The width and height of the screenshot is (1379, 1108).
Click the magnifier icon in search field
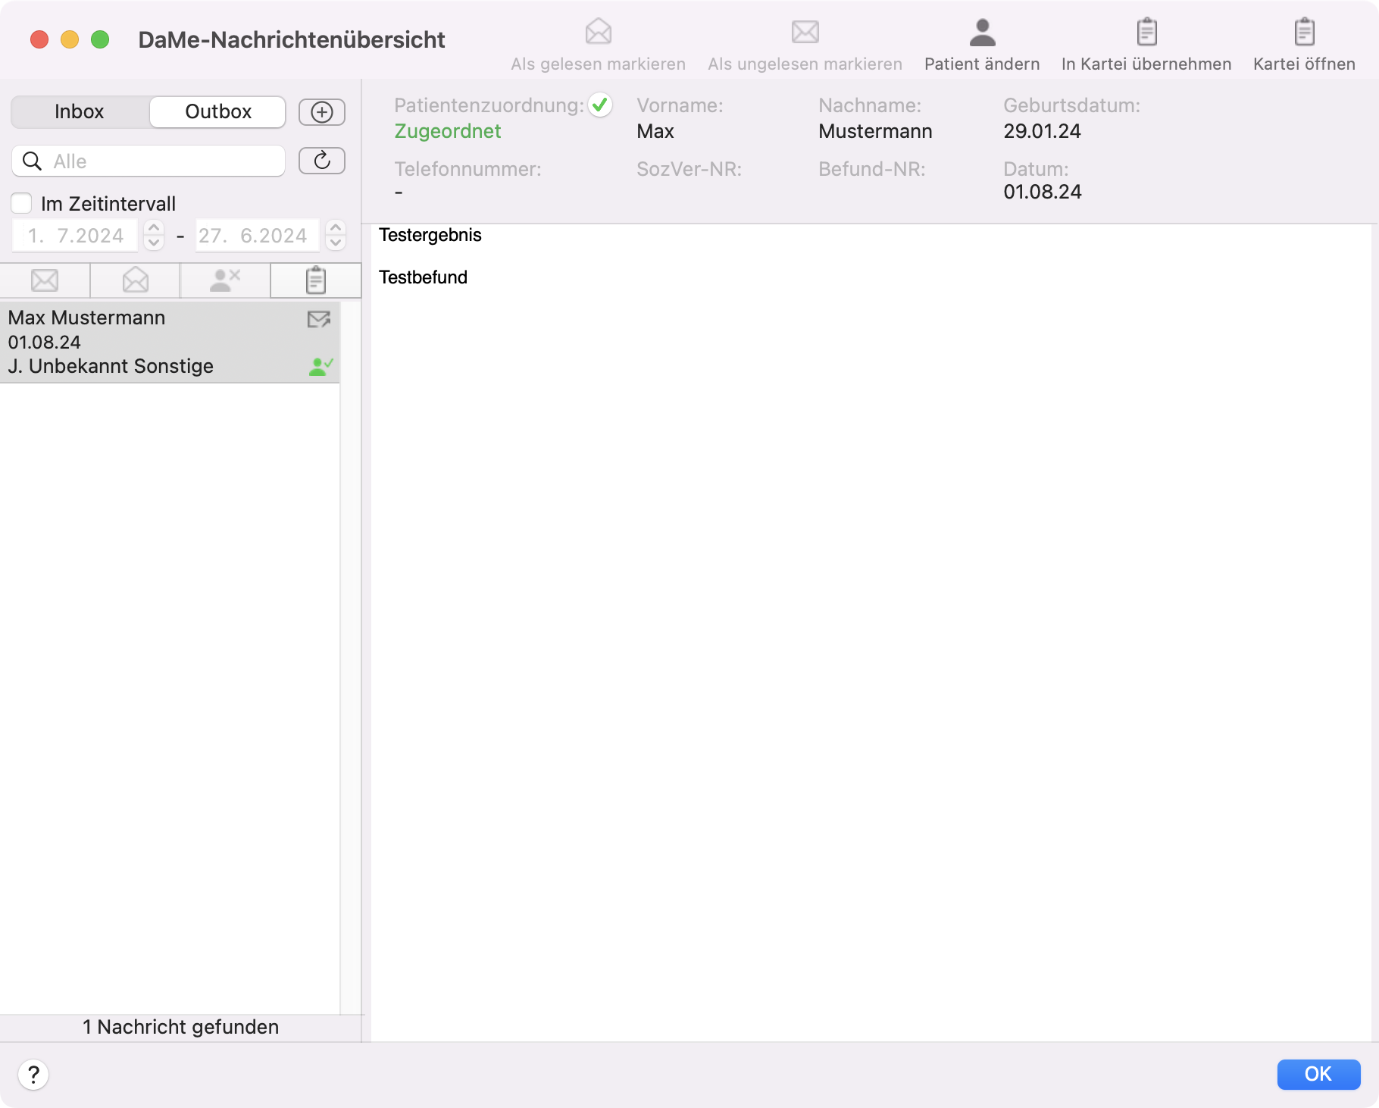[x=32, y=161]
